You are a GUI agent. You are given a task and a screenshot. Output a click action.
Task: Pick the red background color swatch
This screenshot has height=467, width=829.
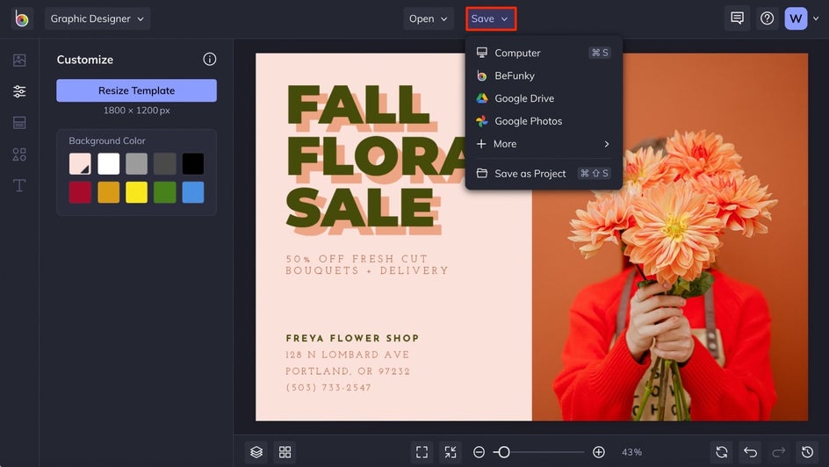point(81,192)
